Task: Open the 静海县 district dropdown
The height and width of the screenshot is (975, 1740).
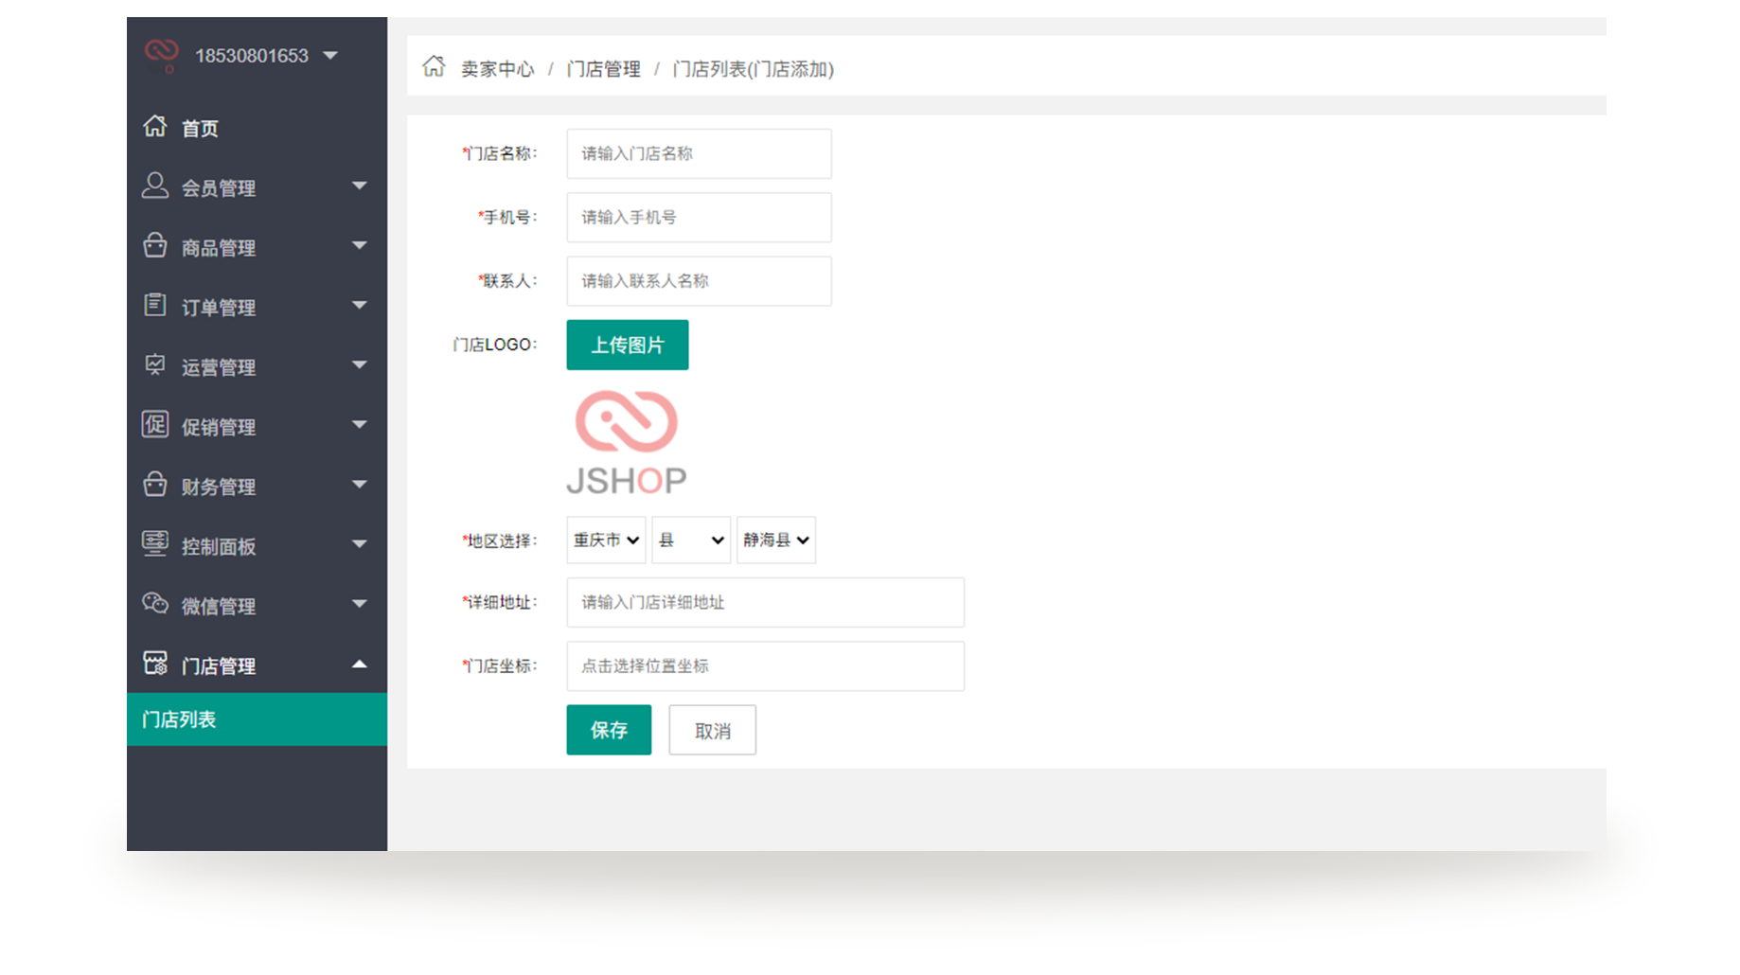Action: pyautogui.click(x=776, y=540)
